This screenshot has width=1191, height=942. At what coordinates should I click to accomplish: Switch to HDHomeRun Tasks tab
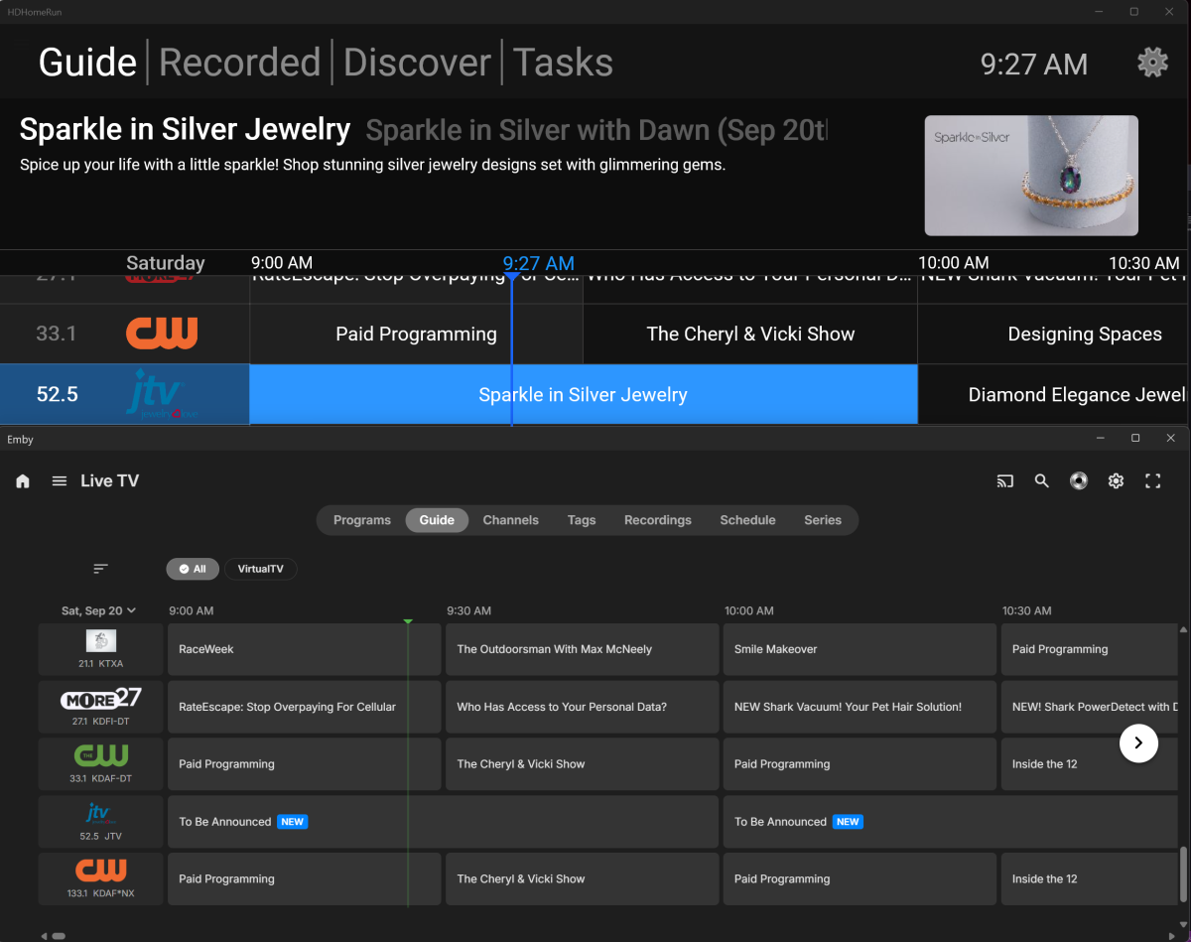point(563,63)
